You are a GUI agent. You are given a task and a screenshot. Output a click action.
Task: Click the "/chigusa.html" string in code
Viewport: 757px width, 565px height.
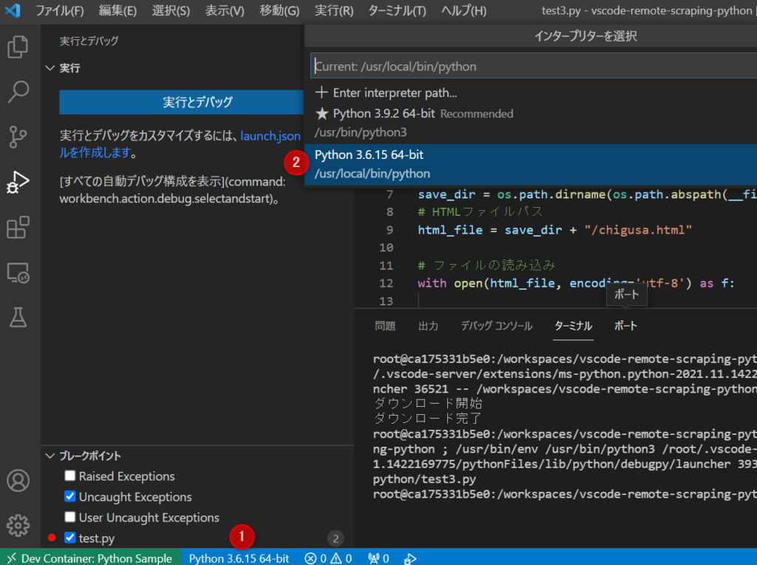[x=638, y=230]
